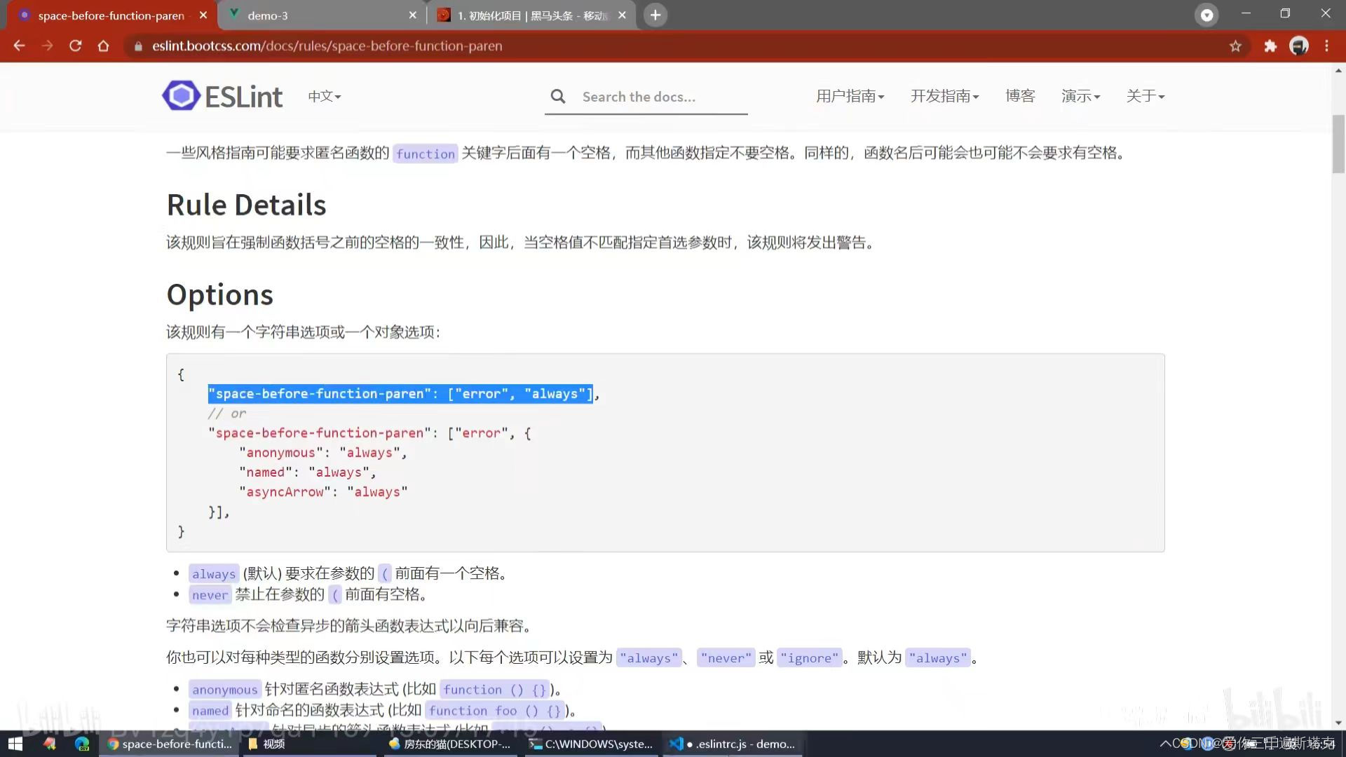This screenshot has height=757, width=1346.
Task: Click the ESLint logo
Action: pyautogui.click(x=181, y=95)
